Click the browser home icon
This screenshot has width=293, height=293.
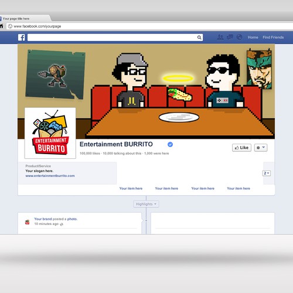click(2, 26)
